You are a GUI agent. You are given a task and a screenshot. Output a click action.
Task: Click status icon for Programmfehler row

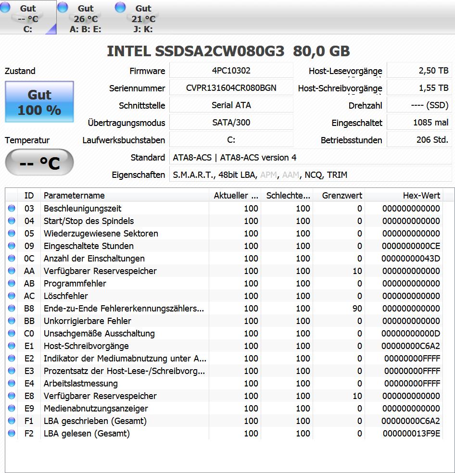click(x=12, y=283)
